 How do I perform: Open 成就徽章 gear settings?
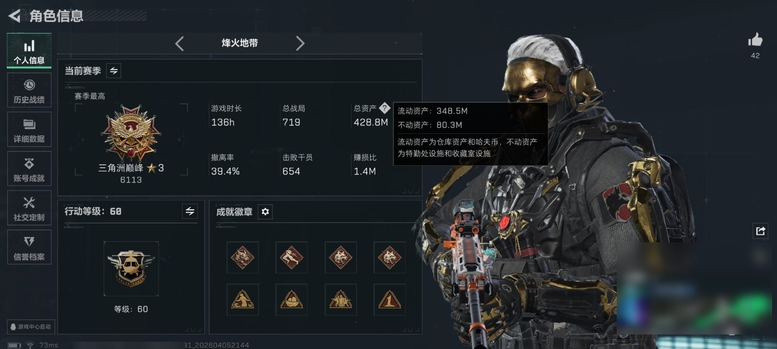pos(265,212)
